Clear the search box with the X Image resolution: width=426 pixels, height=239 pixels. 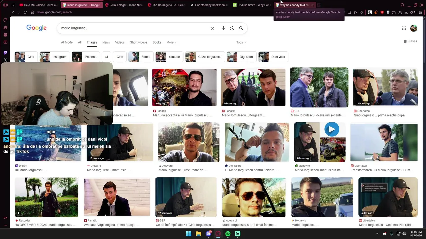[x=212, y=28]
